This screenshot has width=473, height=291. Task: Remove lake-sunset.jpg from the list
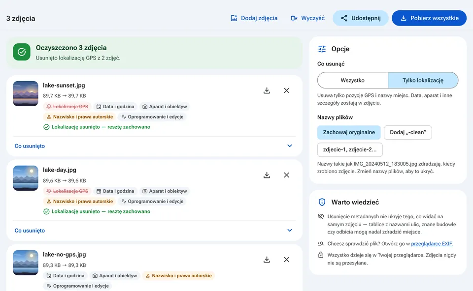click(287, 90)
